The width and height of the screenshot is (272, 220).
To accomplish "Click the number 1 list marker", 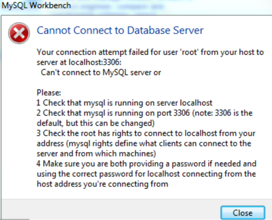I will click(38, 103).
